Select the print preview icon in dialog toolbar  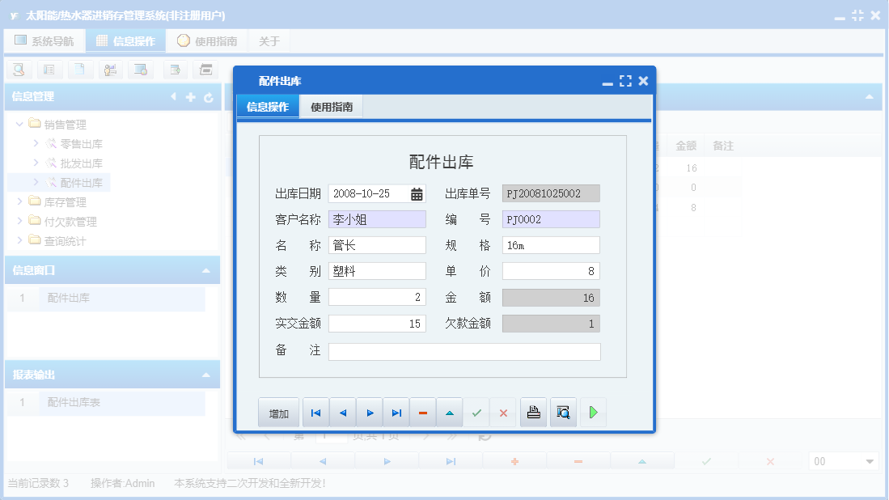[563, 412]
